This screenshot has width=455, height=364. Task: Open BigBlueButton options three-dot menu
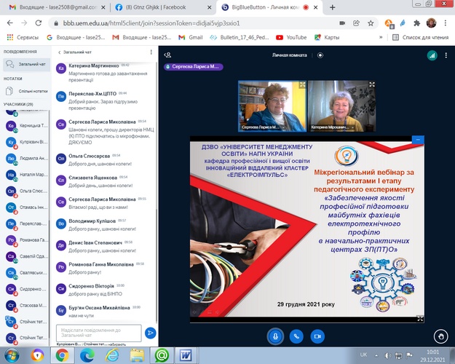(446, 55)
